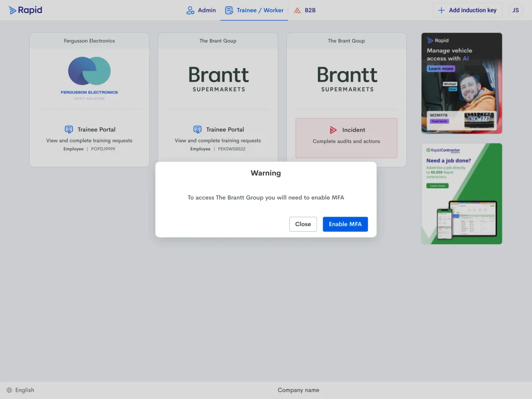Screen dimensions: 532x399
Task: Click the Warning dialog title
Action: 265,173
